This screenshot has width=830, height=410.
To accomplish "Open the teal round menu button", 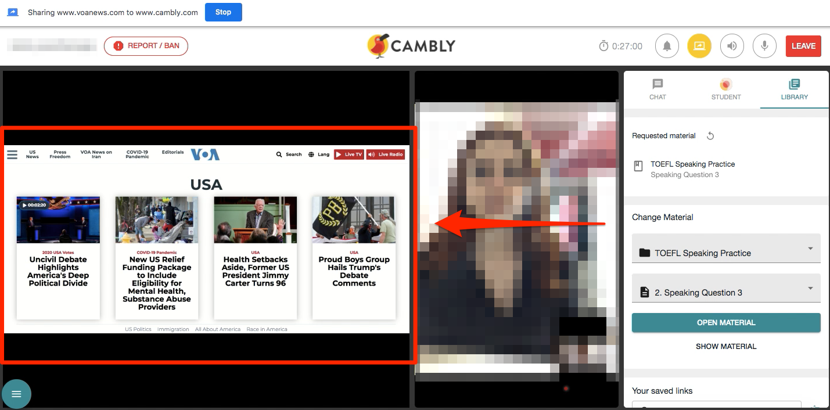I will click(x=16, y=394).
